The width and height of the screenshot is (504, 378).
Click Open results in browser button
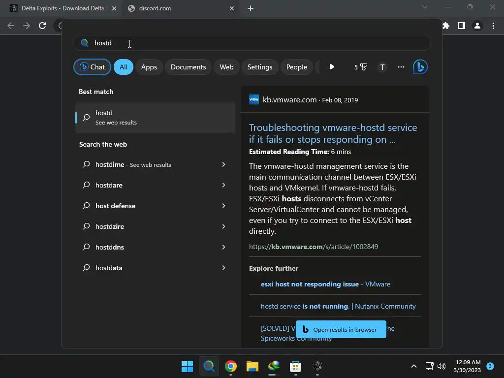point(341,329)
